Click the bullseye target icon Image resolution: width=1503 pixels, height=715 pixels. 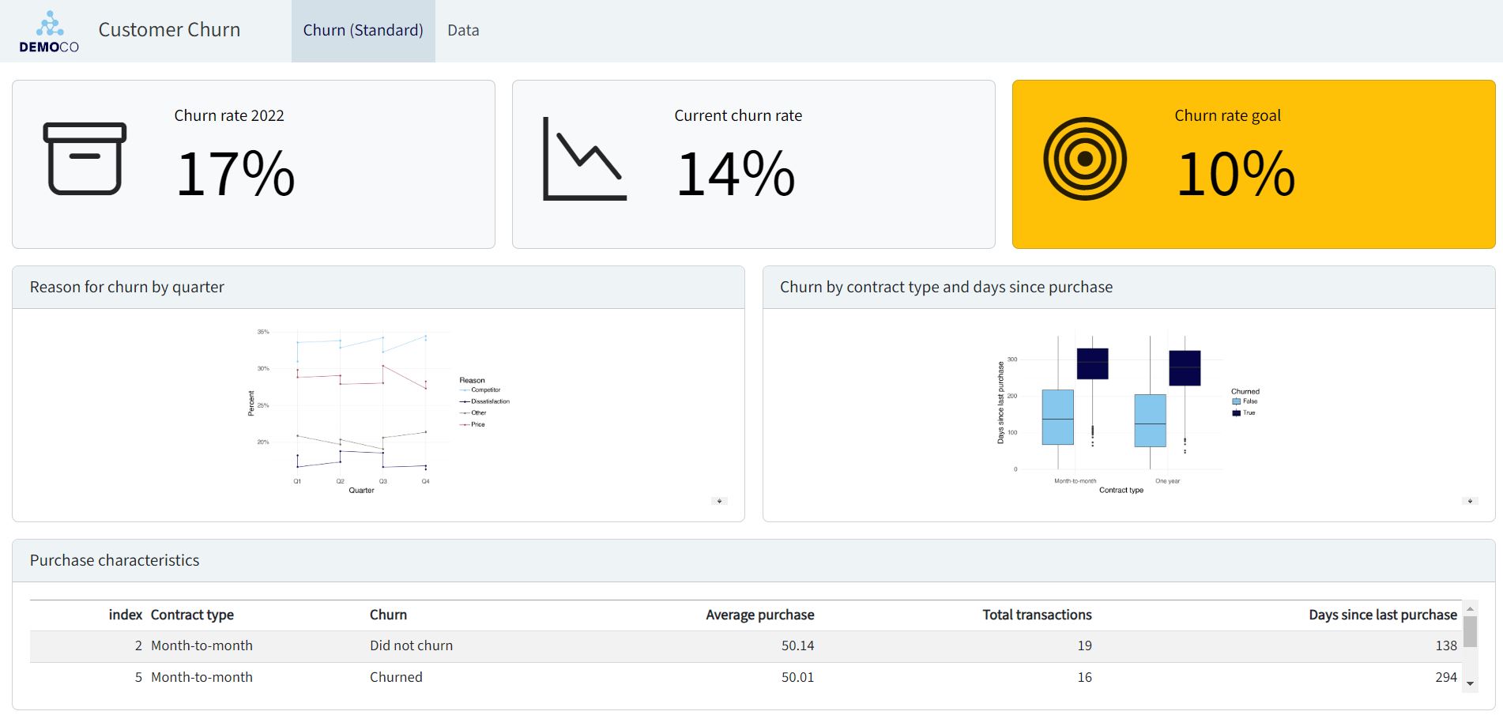coord(1084,159)
